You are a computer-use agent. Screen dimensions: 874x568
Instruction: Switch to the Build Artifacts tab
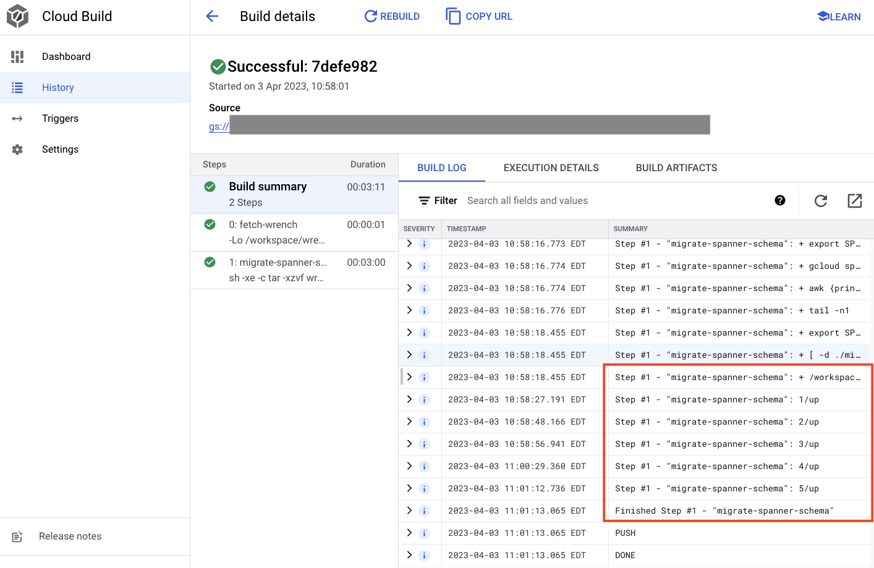click(676, 168)
